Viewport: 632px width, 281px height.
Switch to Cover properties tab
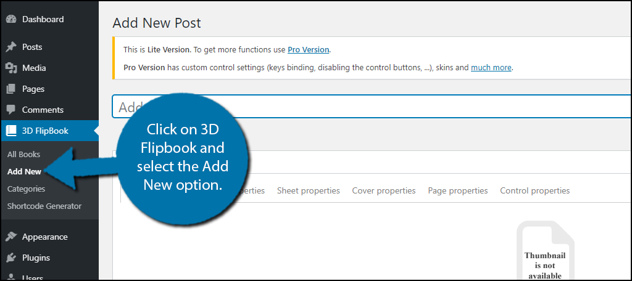click(x=384, y=190)
